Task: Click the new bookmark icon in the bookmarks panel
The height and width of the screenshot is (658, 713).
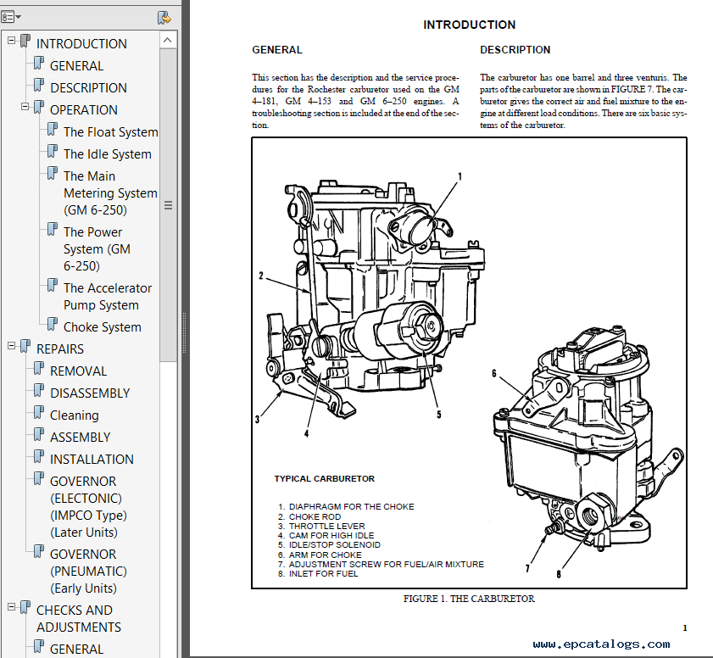Action: (164, 18)
